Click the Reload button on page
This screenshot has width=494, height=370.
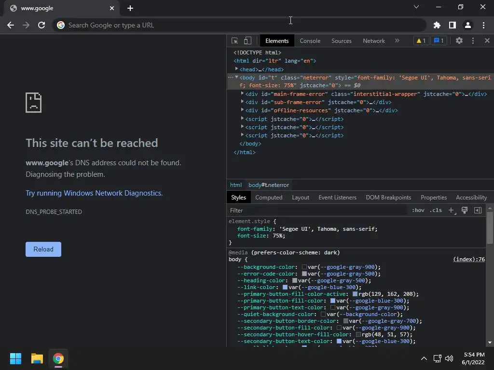(43, 249)
